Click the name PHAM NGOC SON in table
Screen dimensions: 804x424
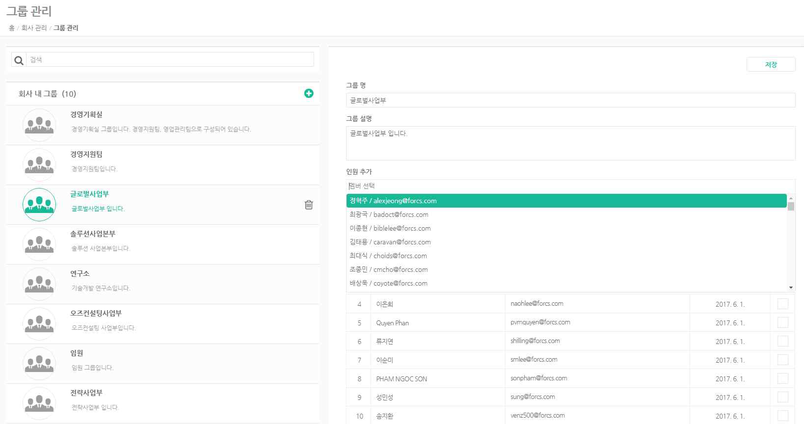click(x=402, y=379)
